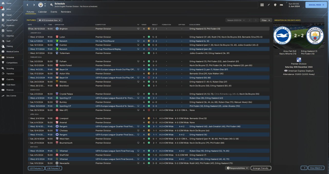Open the hamburger menu in top bar
This screenshot has width=329, height=174.
click(x=262, y=5)
